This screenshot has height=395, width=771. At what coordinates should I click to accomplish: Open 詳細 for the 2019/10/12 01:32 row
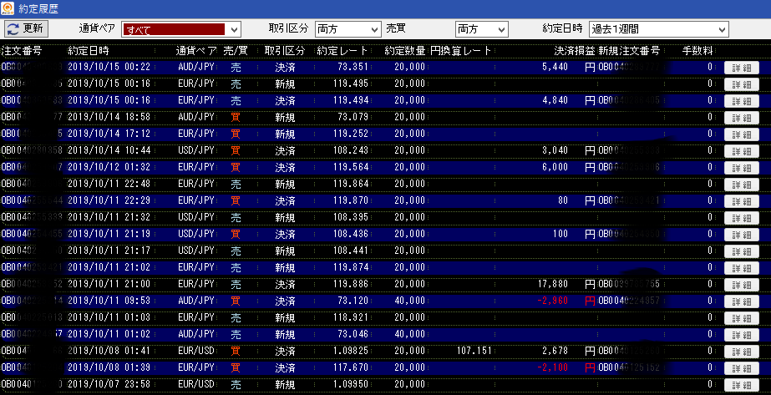[742, 168]
